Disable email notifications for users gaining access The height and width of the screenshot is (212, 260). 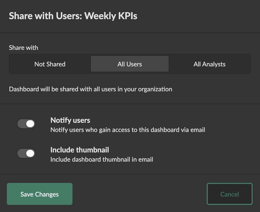[x=26, y=124]
